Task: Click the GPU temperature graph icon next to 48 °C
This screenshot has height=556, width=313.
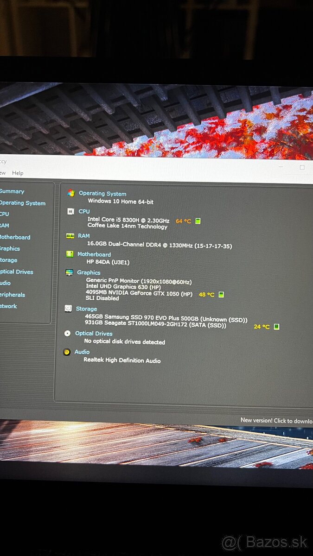Action: pos(221,294)
